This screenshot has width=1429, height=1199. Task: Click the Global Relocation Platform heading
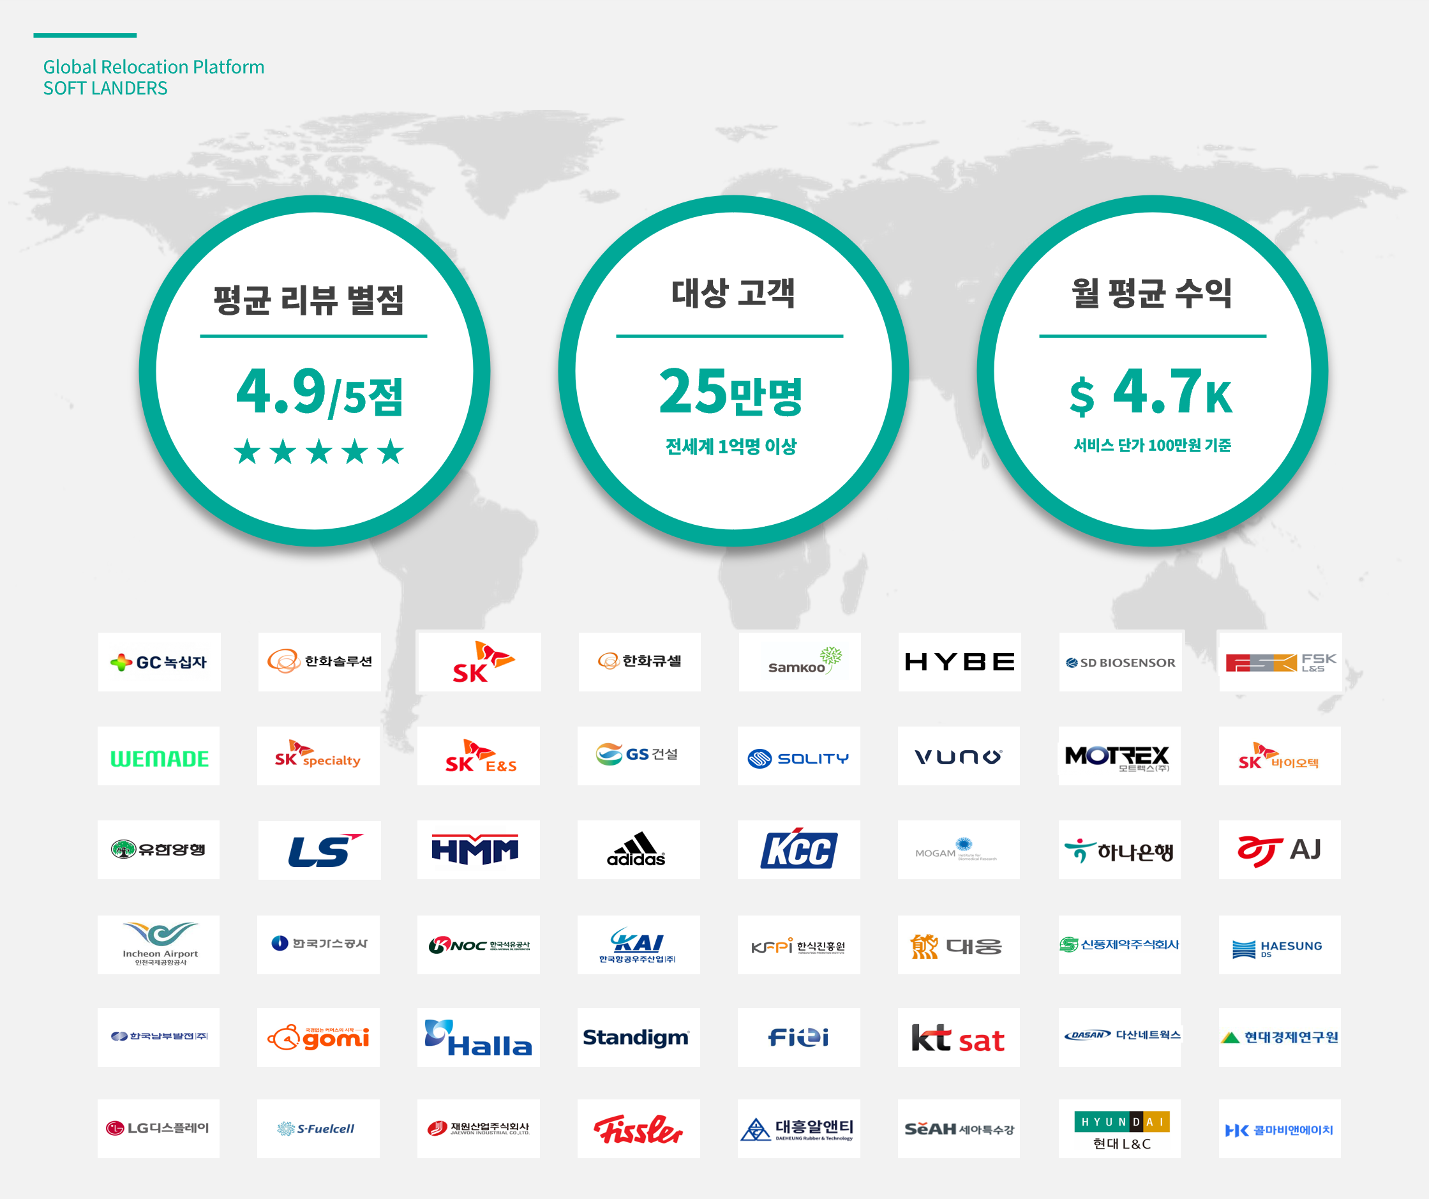[154, 67]
